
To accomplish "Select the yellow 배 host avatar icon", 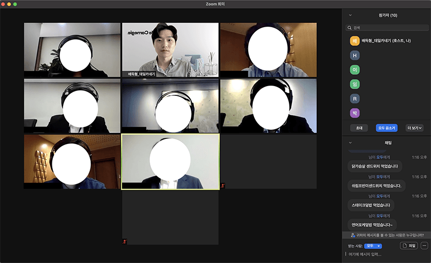I will [x=355, y=41].
